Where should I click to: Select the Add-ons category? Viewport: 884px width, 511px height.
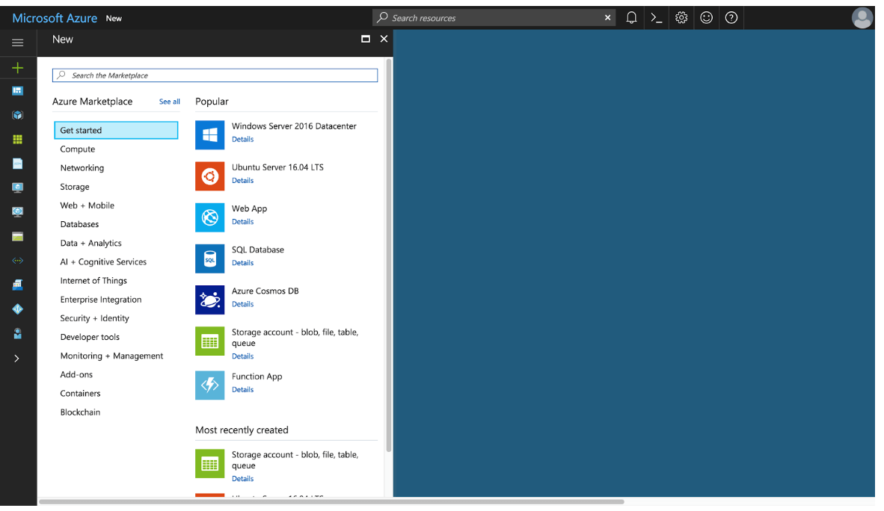[x=76, y=374]
